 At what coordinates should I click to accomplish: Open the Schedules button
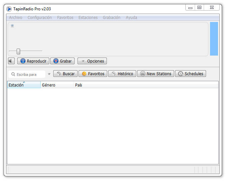click(191, 74)
